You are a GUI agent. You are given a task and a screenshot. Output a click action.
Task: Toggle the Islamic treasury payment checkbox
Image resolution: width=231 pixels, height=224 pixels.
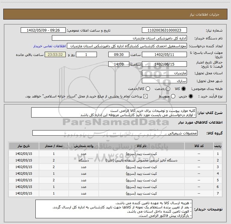coord(145,96)
